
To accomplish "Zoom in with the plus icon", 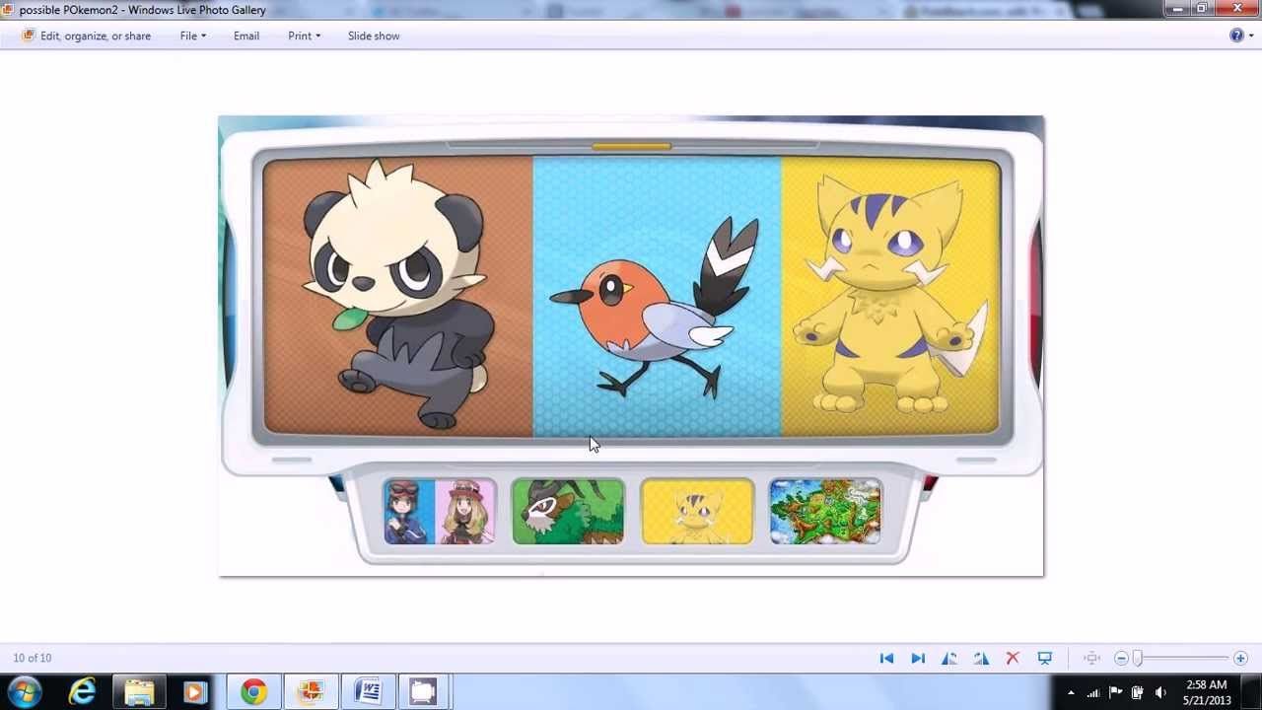I will 1240,659.
